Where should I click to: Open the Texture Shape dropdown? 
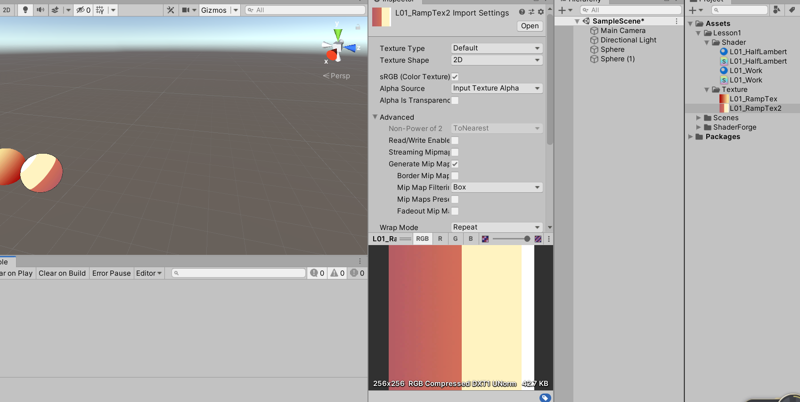[497, 60]
